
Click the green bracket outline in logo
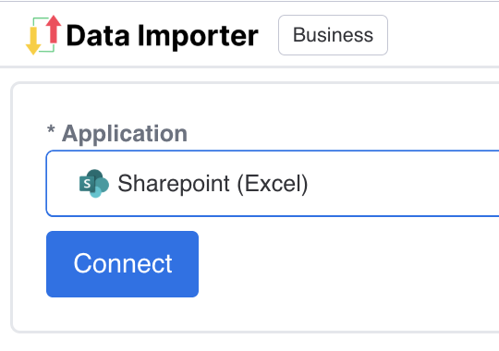click(x=44, y=35)
